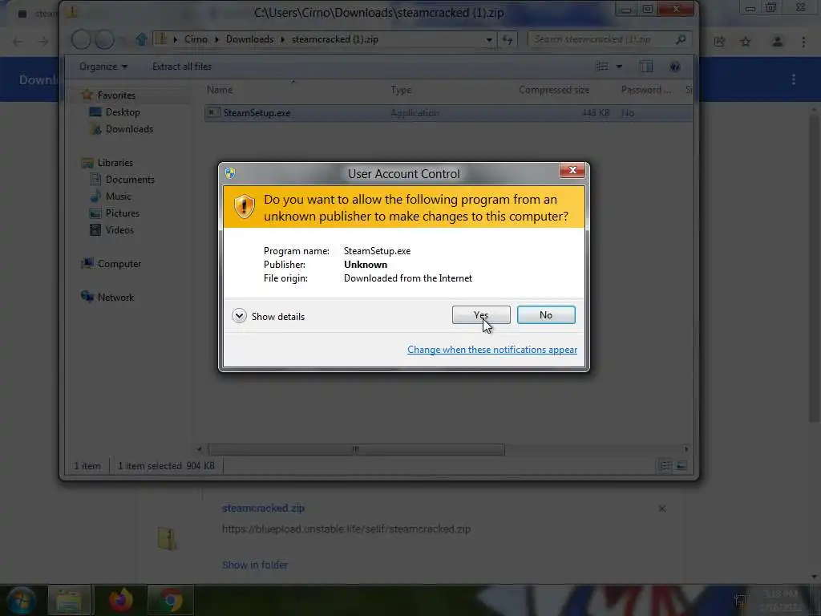821x616 pixels.
Task: Click Cirno segment in address bar
Action: (x=196, y=39)
